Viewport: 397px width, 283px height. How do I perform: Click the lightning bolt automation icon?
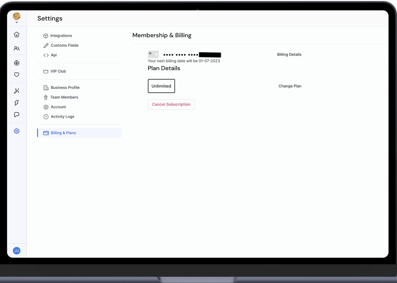click(x=16, y=103)
